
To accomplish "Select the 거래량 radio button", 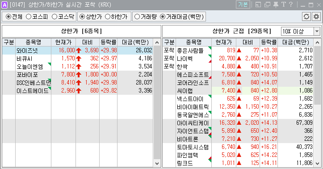I will click(146, 17).
